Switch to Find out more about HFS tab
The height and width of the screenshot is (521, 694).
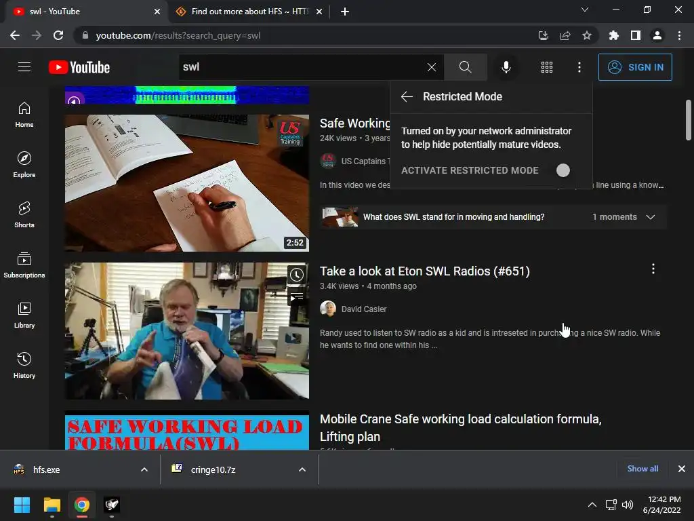coord(250,12)
